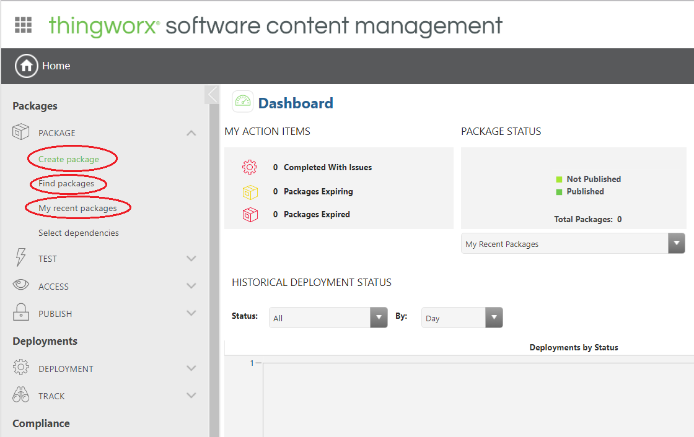This screenshot has height=437, width=694.
Task: Select the TRACK binoculars icon
Action: (20, 395)
